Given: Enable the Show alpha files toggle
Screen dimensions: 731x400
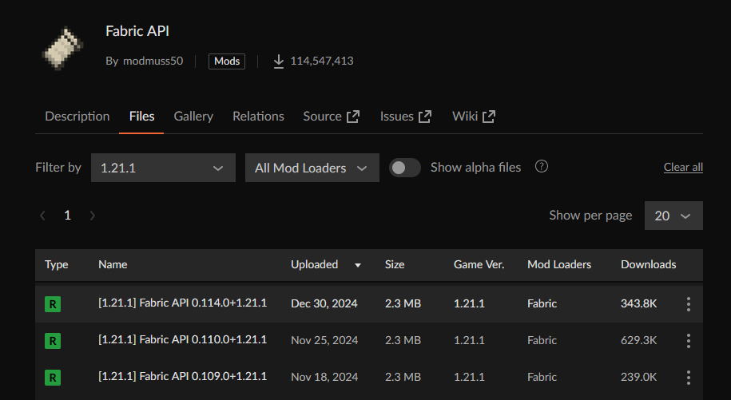Looking at the screenshot, I should pos(405,168).
